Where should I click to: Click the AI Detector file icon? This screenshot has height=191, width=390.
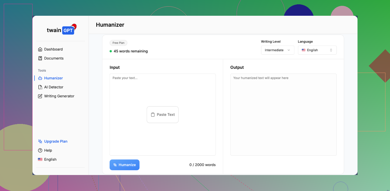tap(40, 87)
